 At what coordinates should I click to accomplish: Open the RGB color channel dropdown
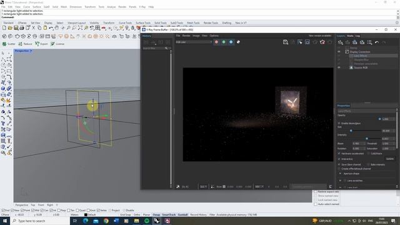point(194,42)
